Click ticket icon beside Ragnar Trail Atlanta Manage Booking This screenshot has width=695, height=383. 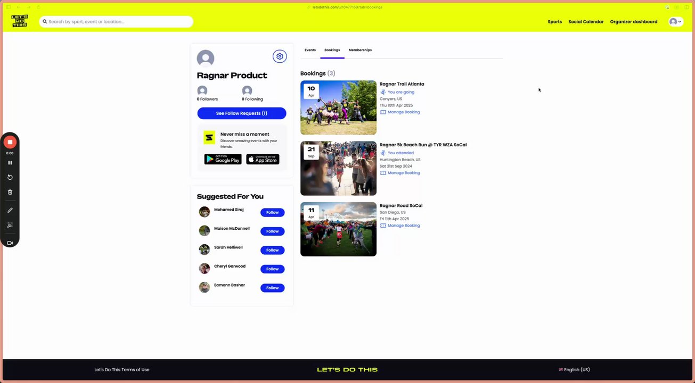tap(383, 112)
